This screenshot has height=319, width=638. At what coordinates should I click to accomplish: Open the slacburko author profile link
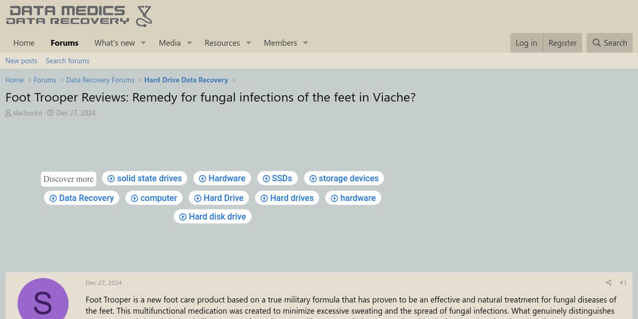tap(28, 113)
